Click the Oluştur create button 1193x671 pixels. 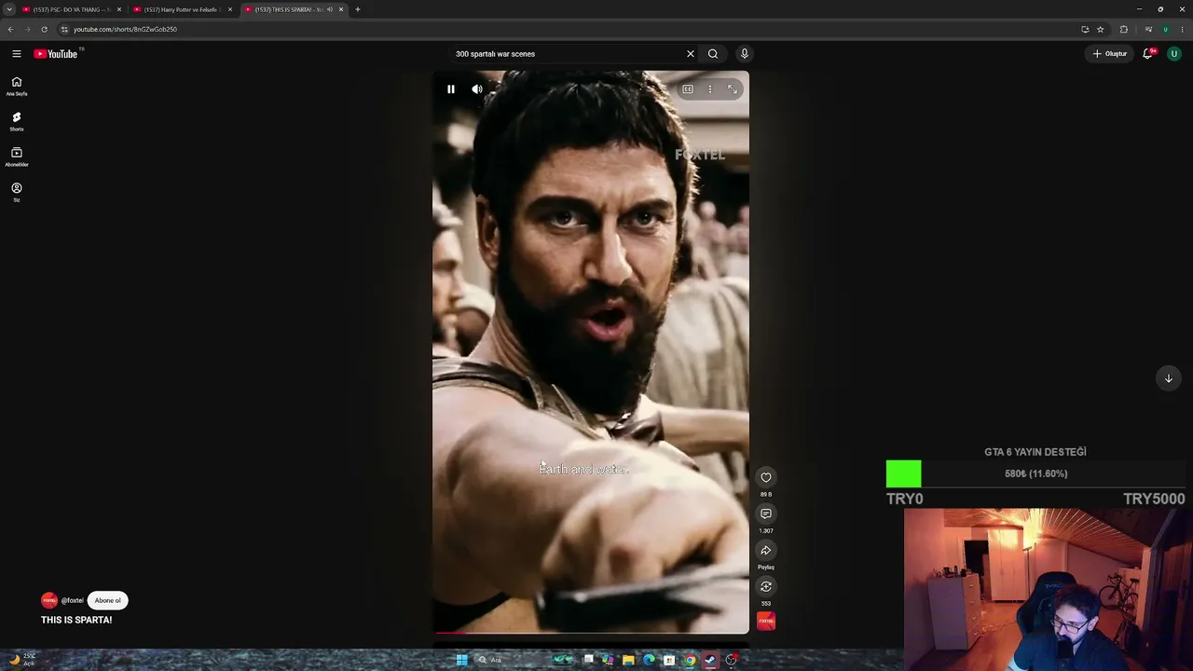click(1110, 54)
